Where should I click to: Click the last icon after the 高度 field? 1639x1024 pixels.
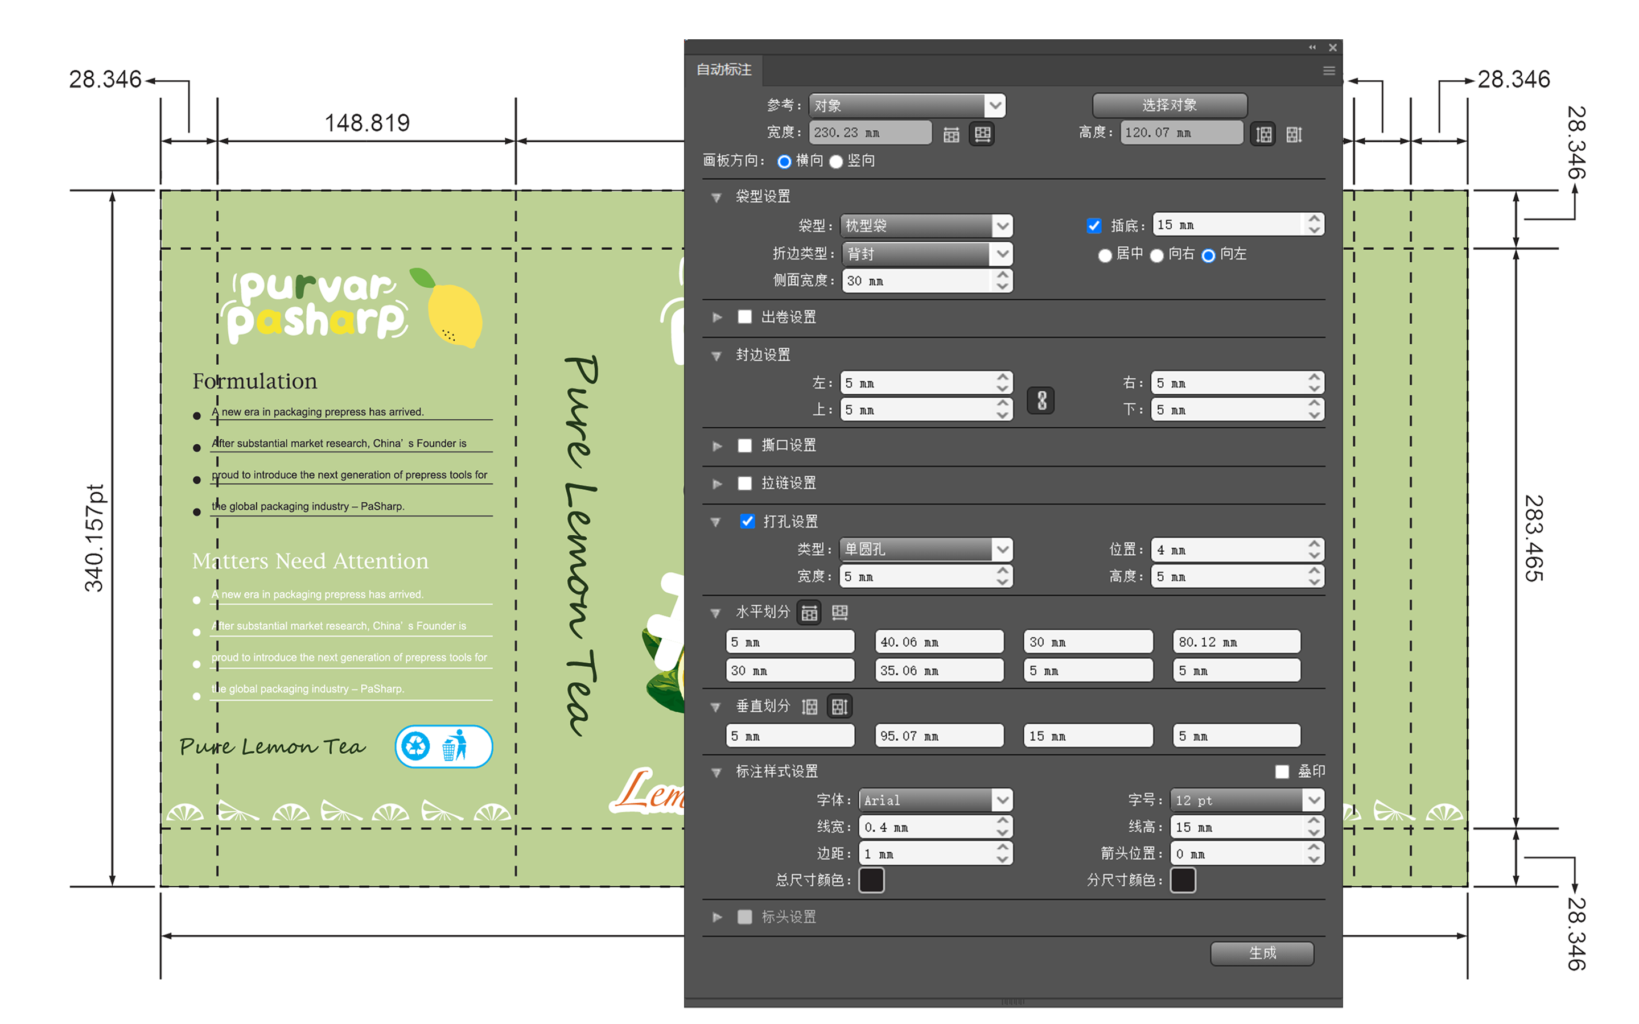pos(1294,134)
